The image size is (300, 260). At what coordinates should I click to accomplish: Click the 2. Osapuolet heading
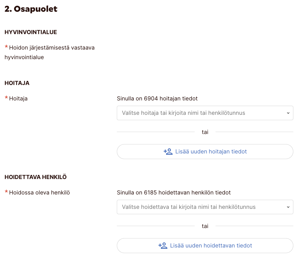31,9
